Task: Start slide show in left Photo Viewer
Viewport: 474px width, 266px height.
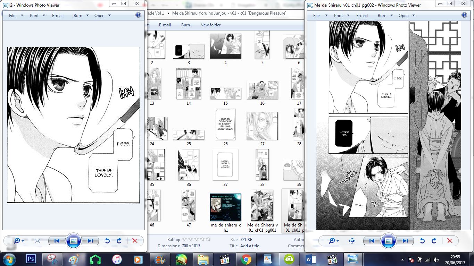Action: tap(74, 241)
